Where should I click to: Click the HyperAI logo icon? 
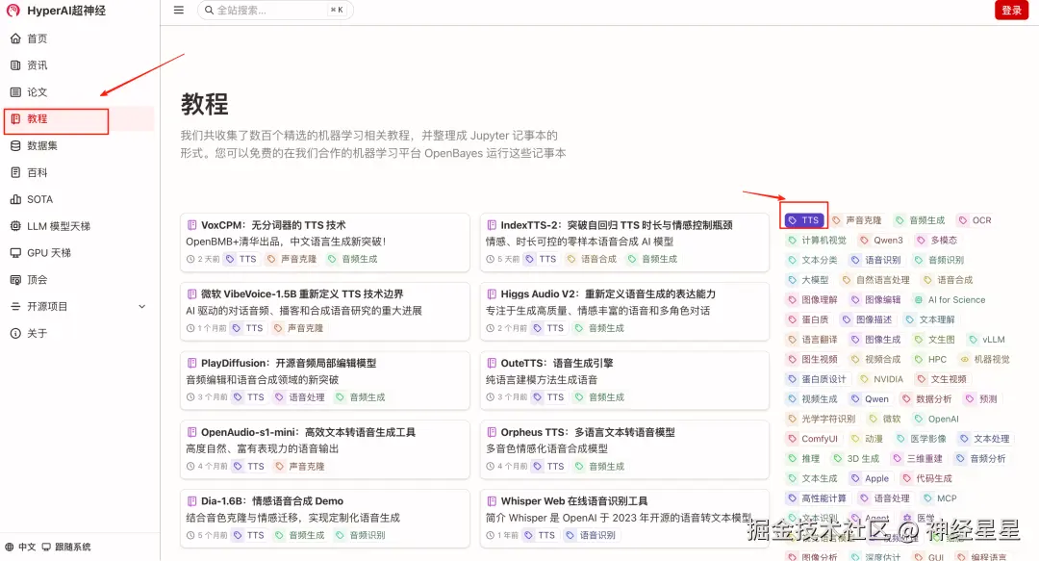(x=13, y=11)
